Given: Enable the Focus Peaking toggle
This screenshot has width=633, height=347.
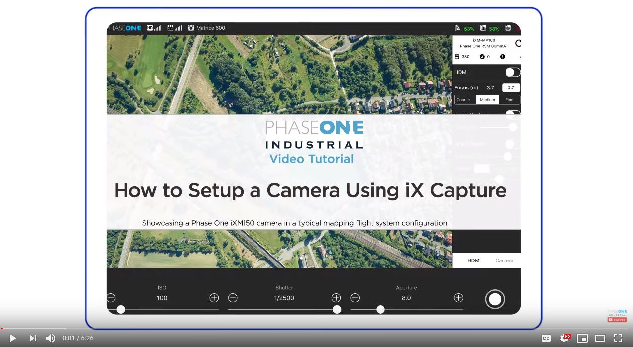Looking at the screenshot, I should (x=513, y=115).
